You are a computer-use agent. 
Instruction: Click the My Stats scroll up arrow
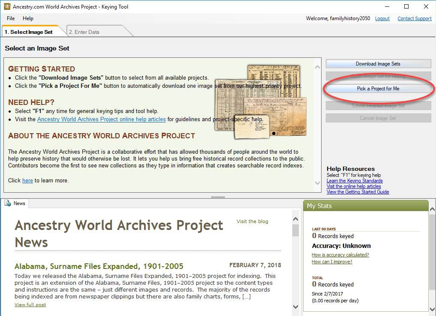[433, 209]
